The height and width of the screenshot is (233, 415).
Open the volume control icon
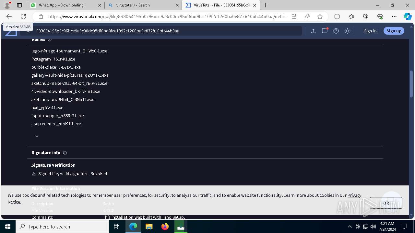[373, 227]
